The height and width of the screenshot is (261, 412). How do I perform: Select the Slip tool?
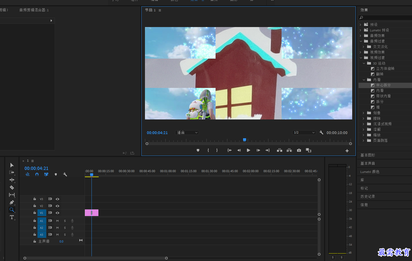(x=12, y=195)
